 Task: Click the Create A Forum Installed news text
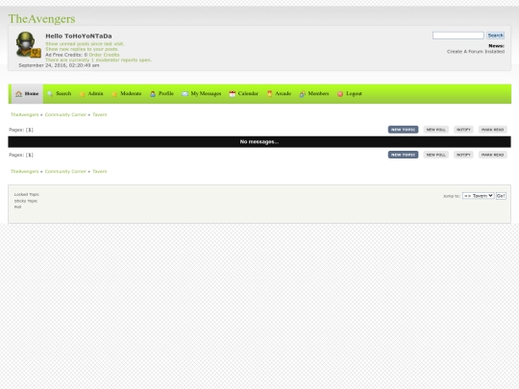(x=476, y=52)
